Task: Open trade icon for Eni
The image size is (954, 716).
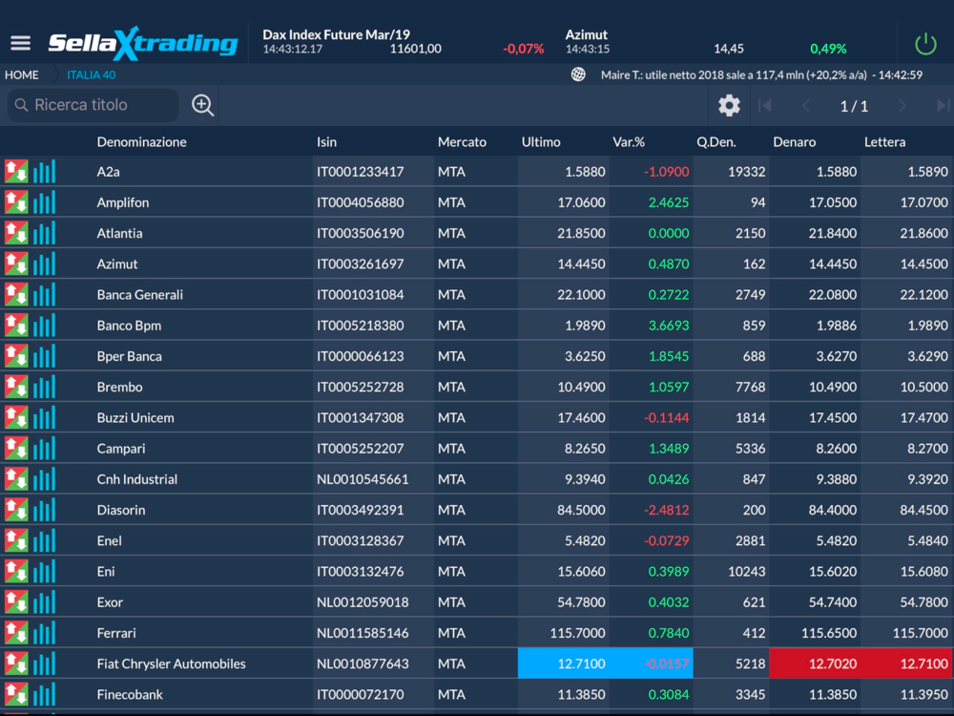Action: [16, 571]
